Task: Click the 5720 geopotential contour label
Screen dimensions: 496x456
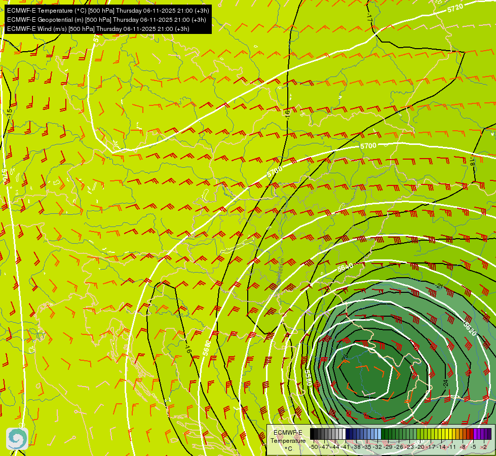Action: coord(455,8)
